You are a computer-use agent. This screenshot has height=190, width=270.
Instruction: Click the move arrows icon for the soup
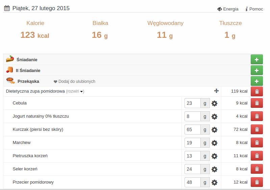pyautogui.click(x=216, y=91)
